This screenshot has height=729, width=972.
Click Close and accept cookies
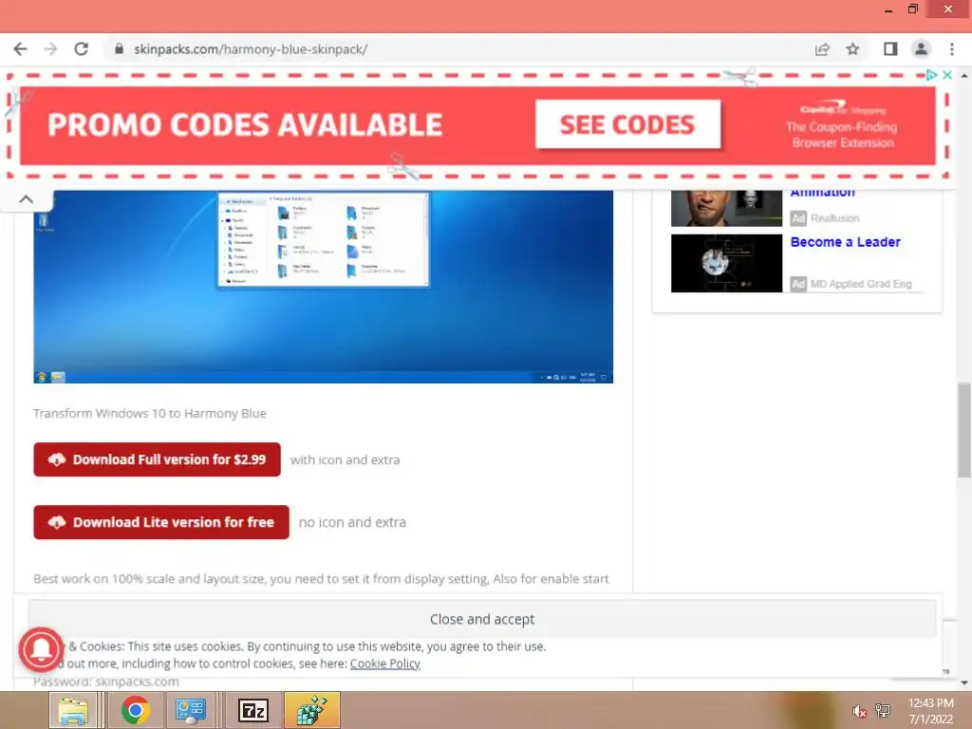482,619
